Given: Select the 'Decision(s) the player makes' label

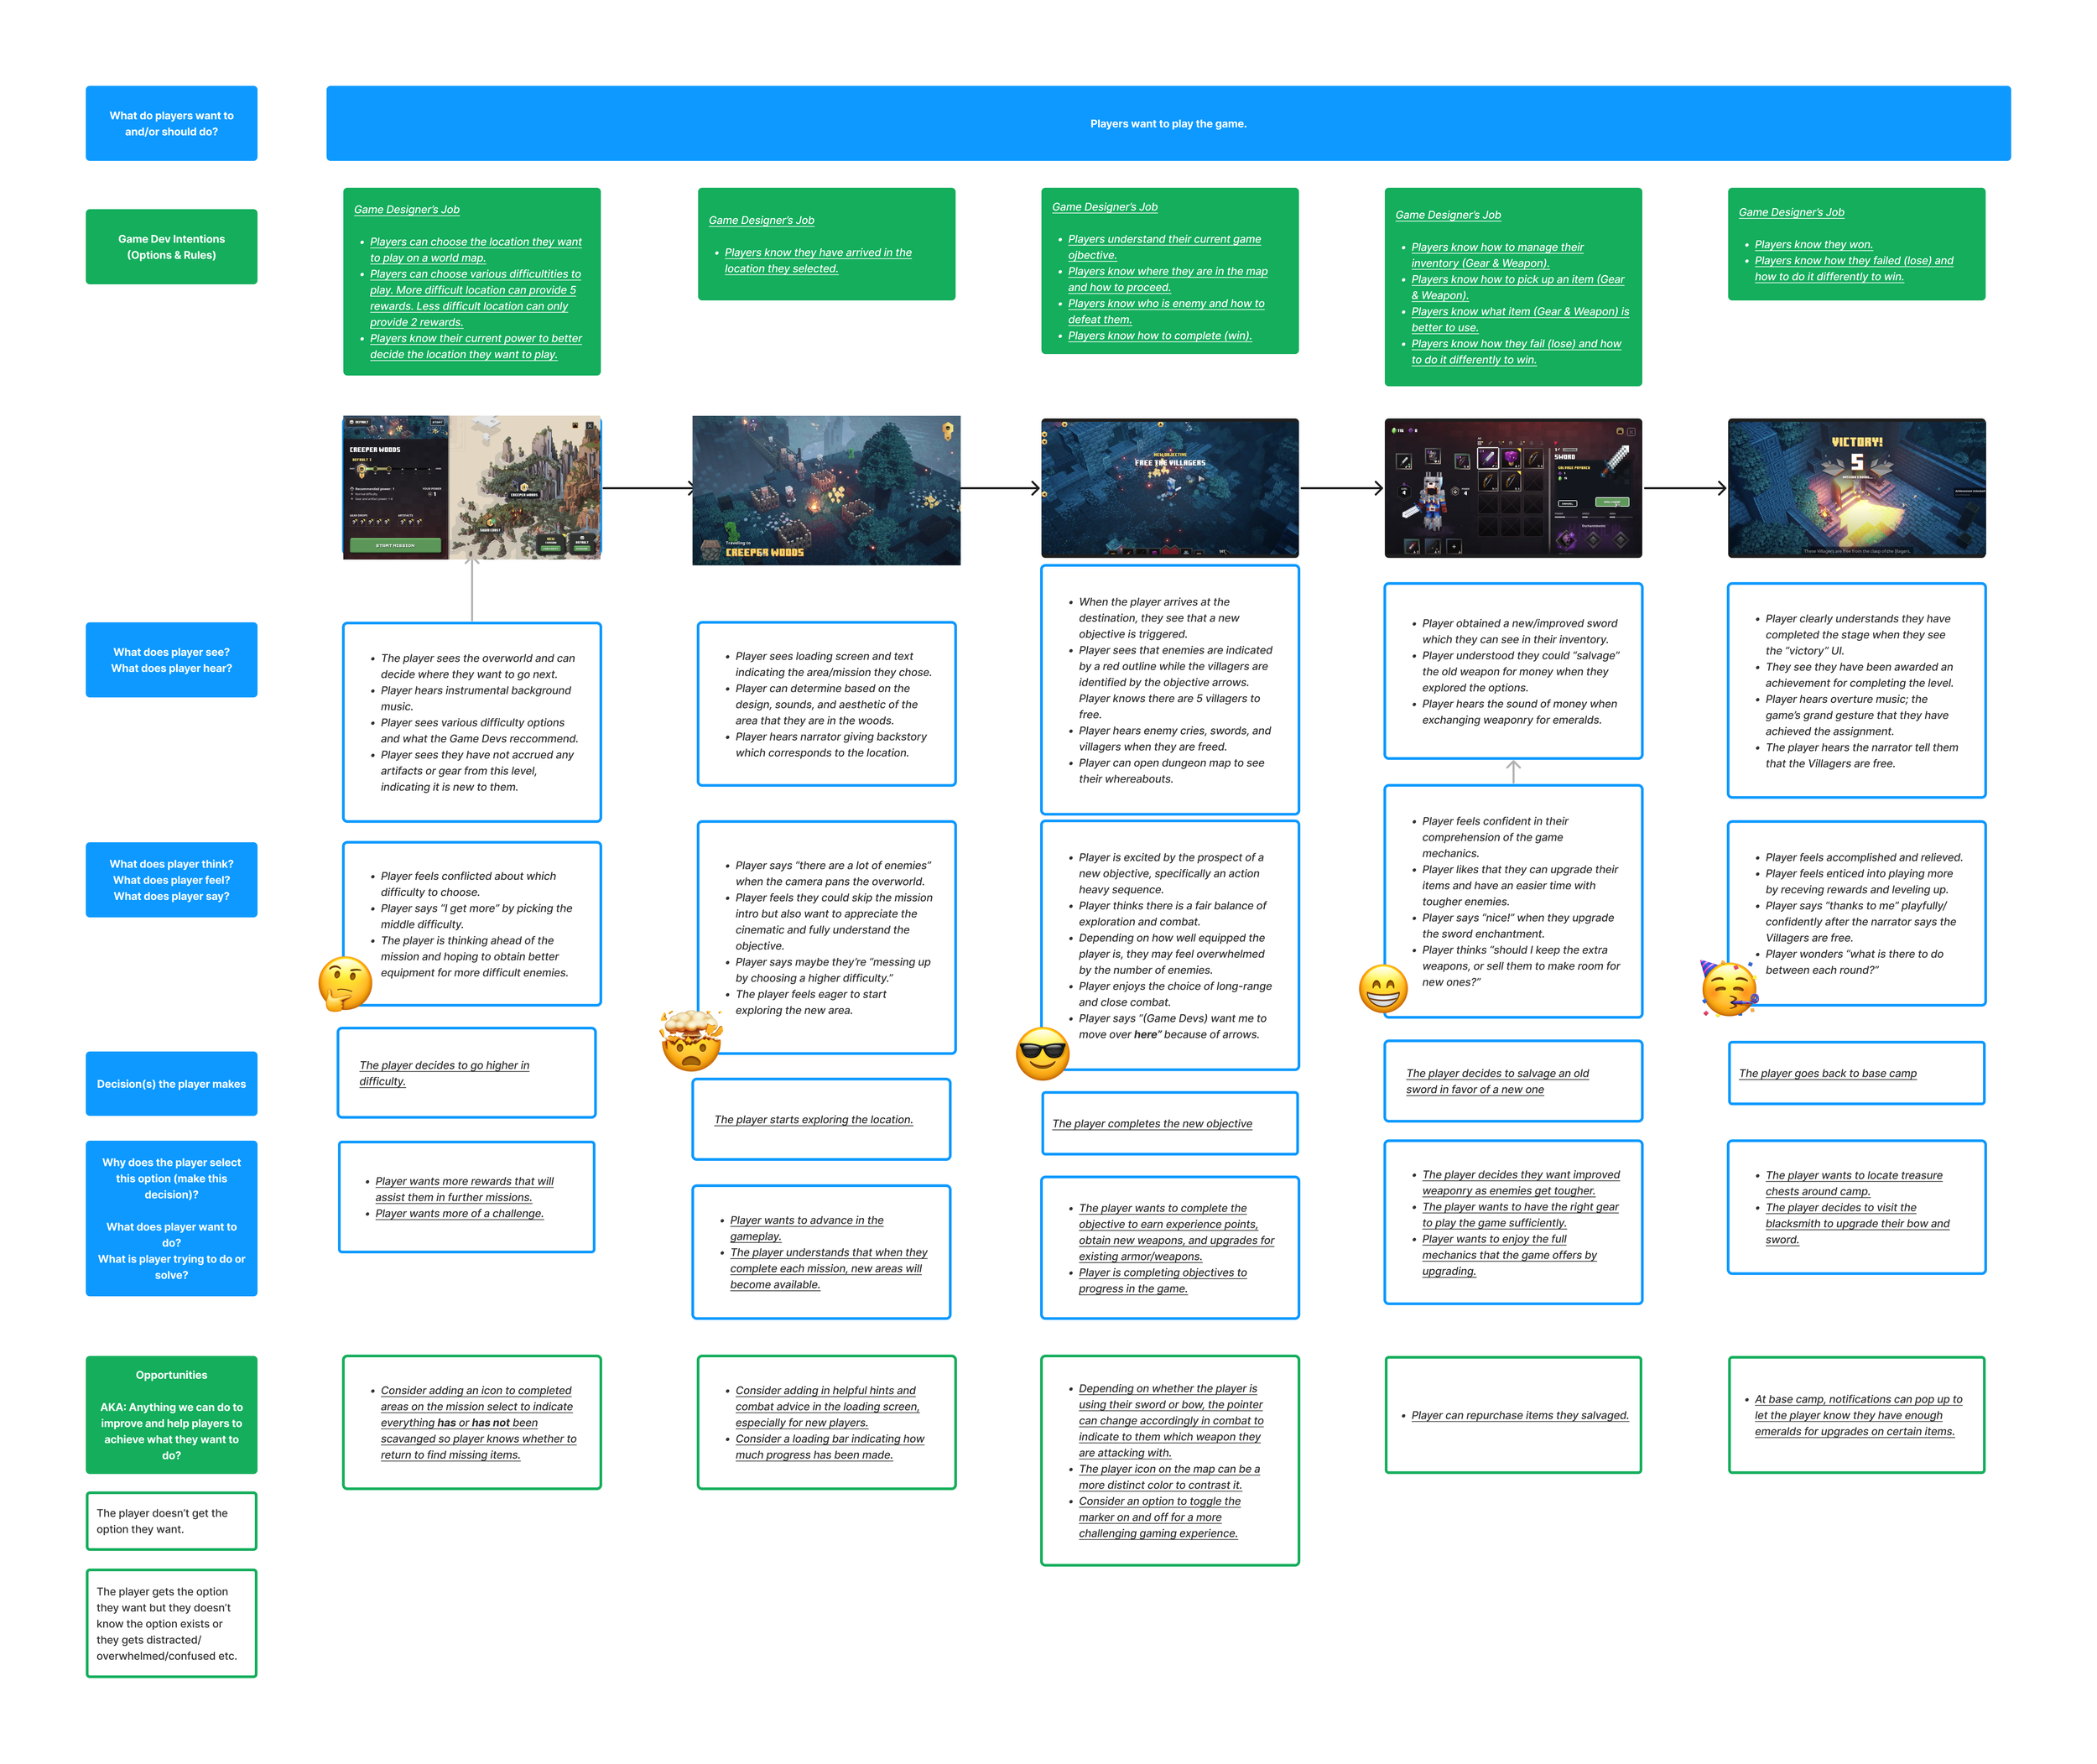Looking at the screenshot, I should pyautogui.click(x=171, y=1084).
